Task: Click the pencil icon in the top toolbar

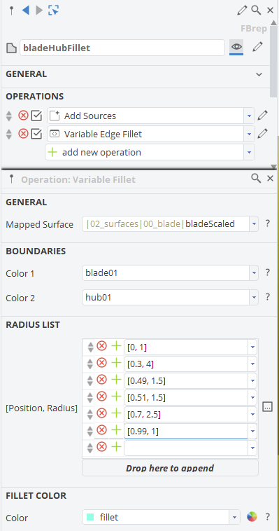Action: (x=242, y=11)
